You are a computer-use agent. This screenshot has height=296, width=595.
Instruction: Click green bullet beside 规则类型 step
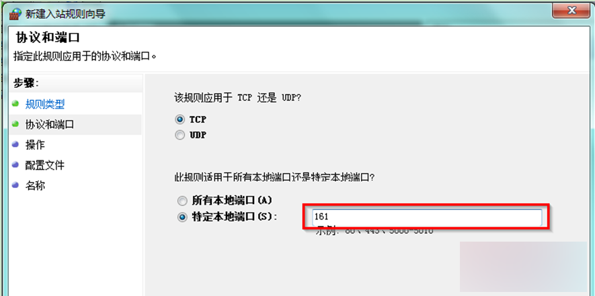click(x=15, y=103)
